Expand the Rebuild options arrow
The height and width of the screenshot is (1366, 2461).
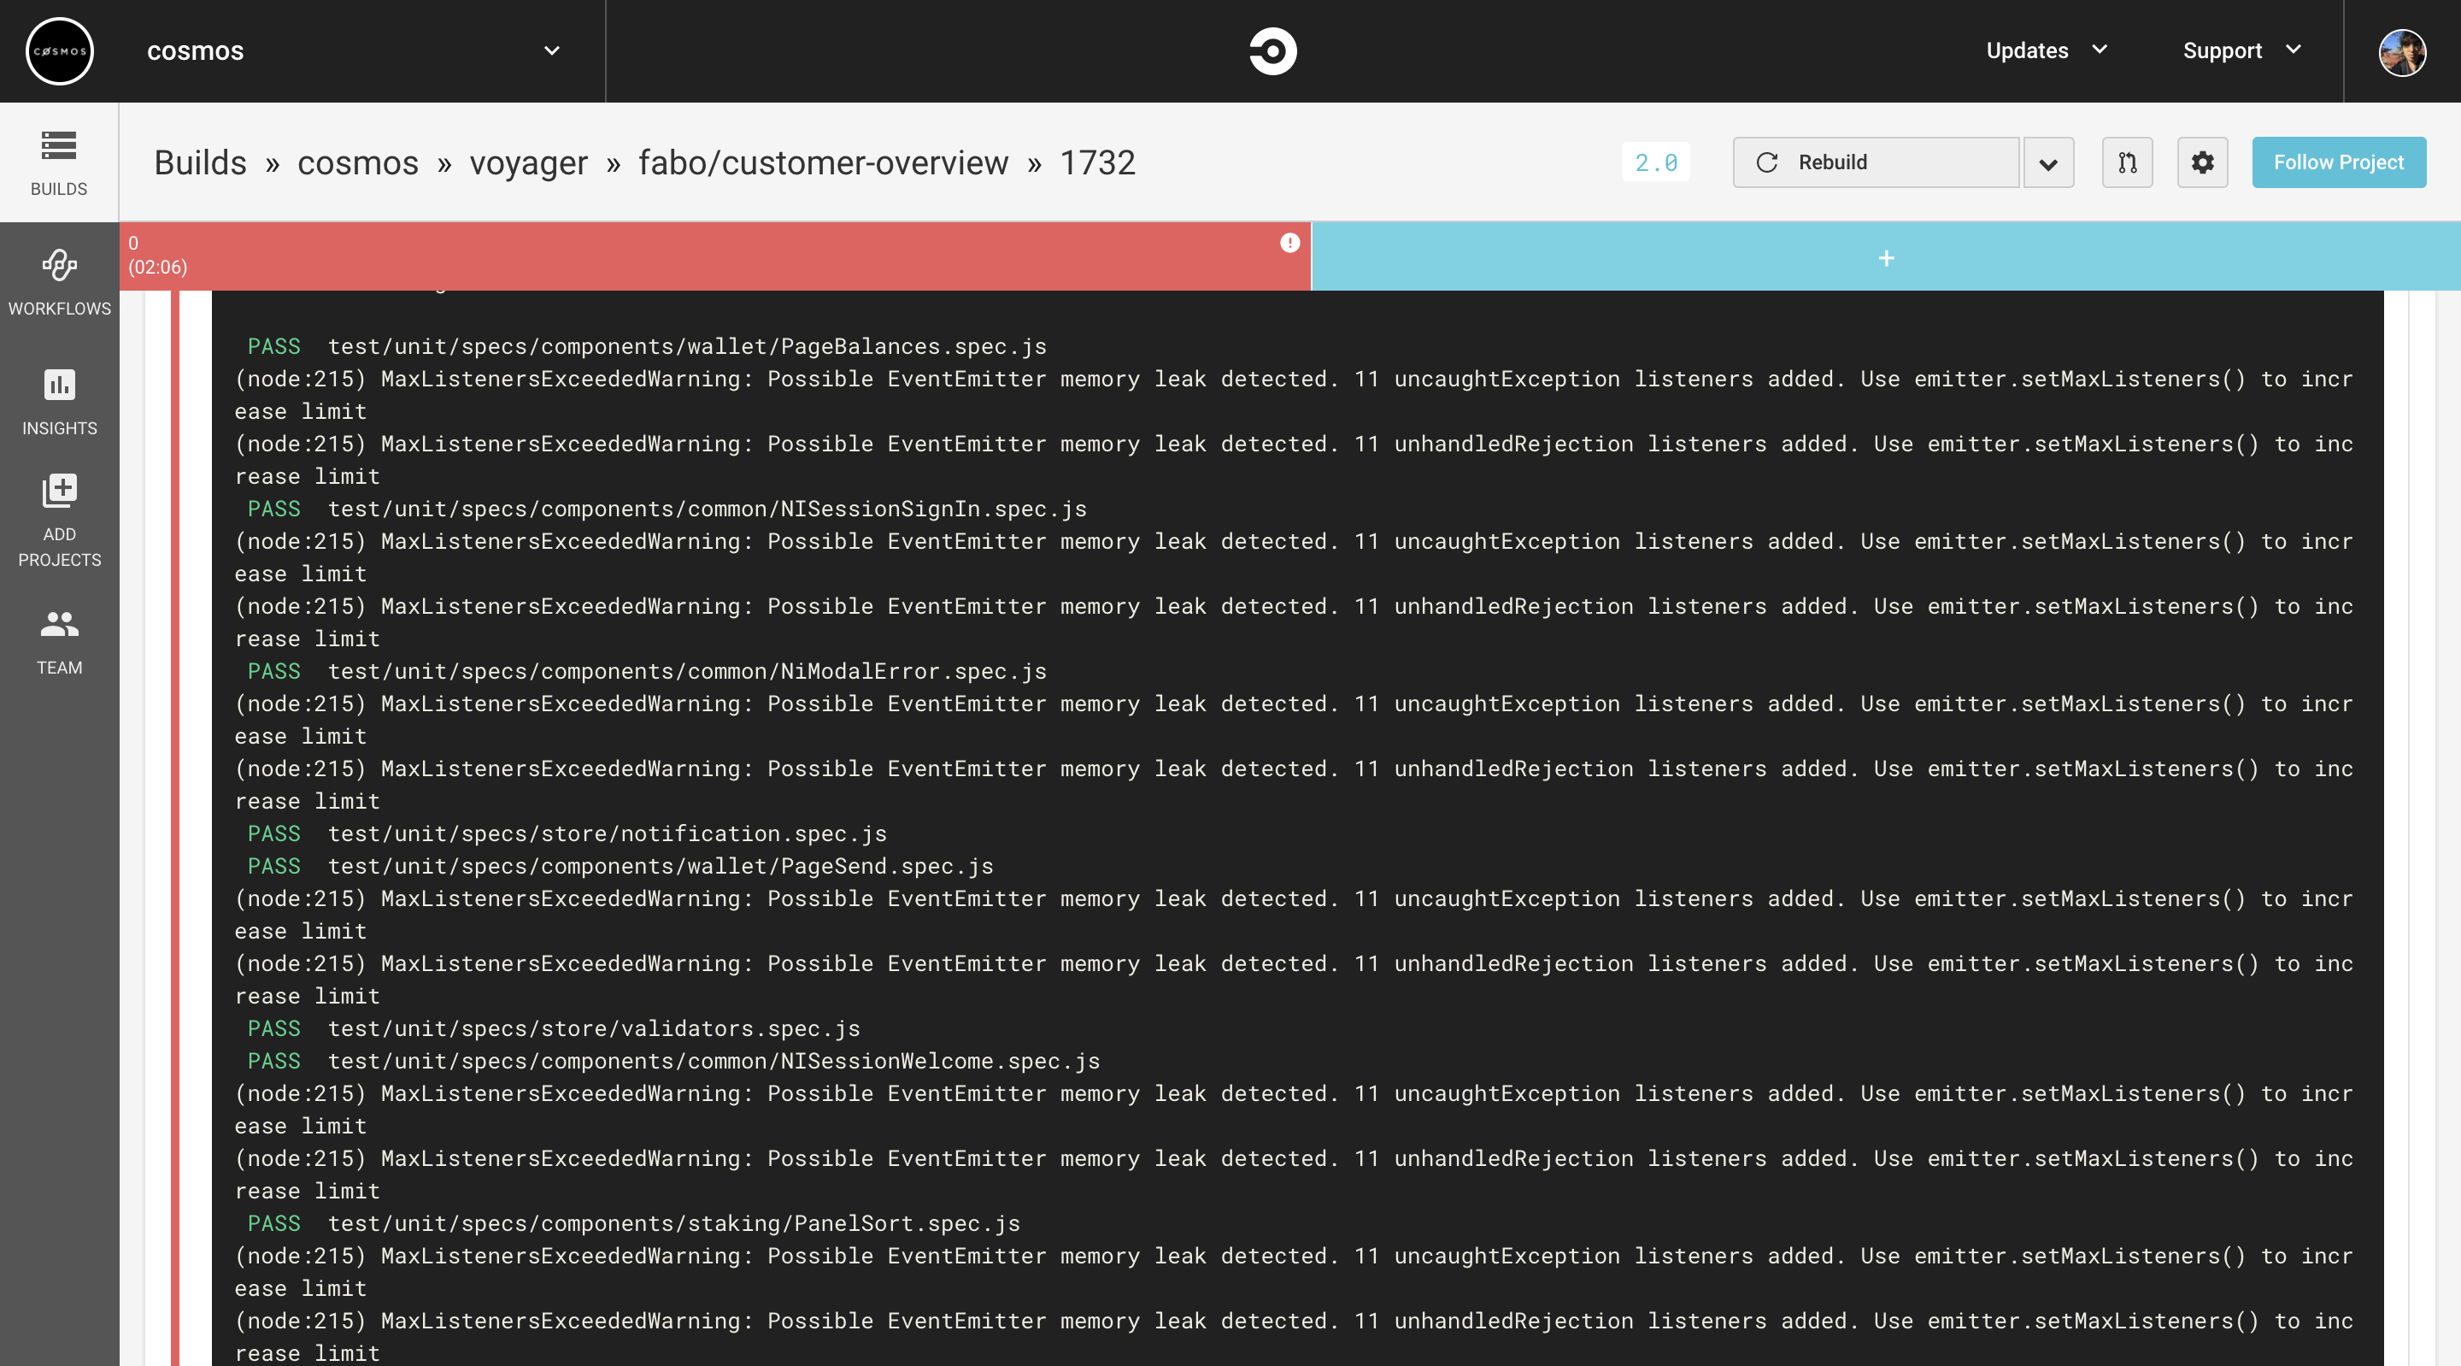[x=2047, y=162]
